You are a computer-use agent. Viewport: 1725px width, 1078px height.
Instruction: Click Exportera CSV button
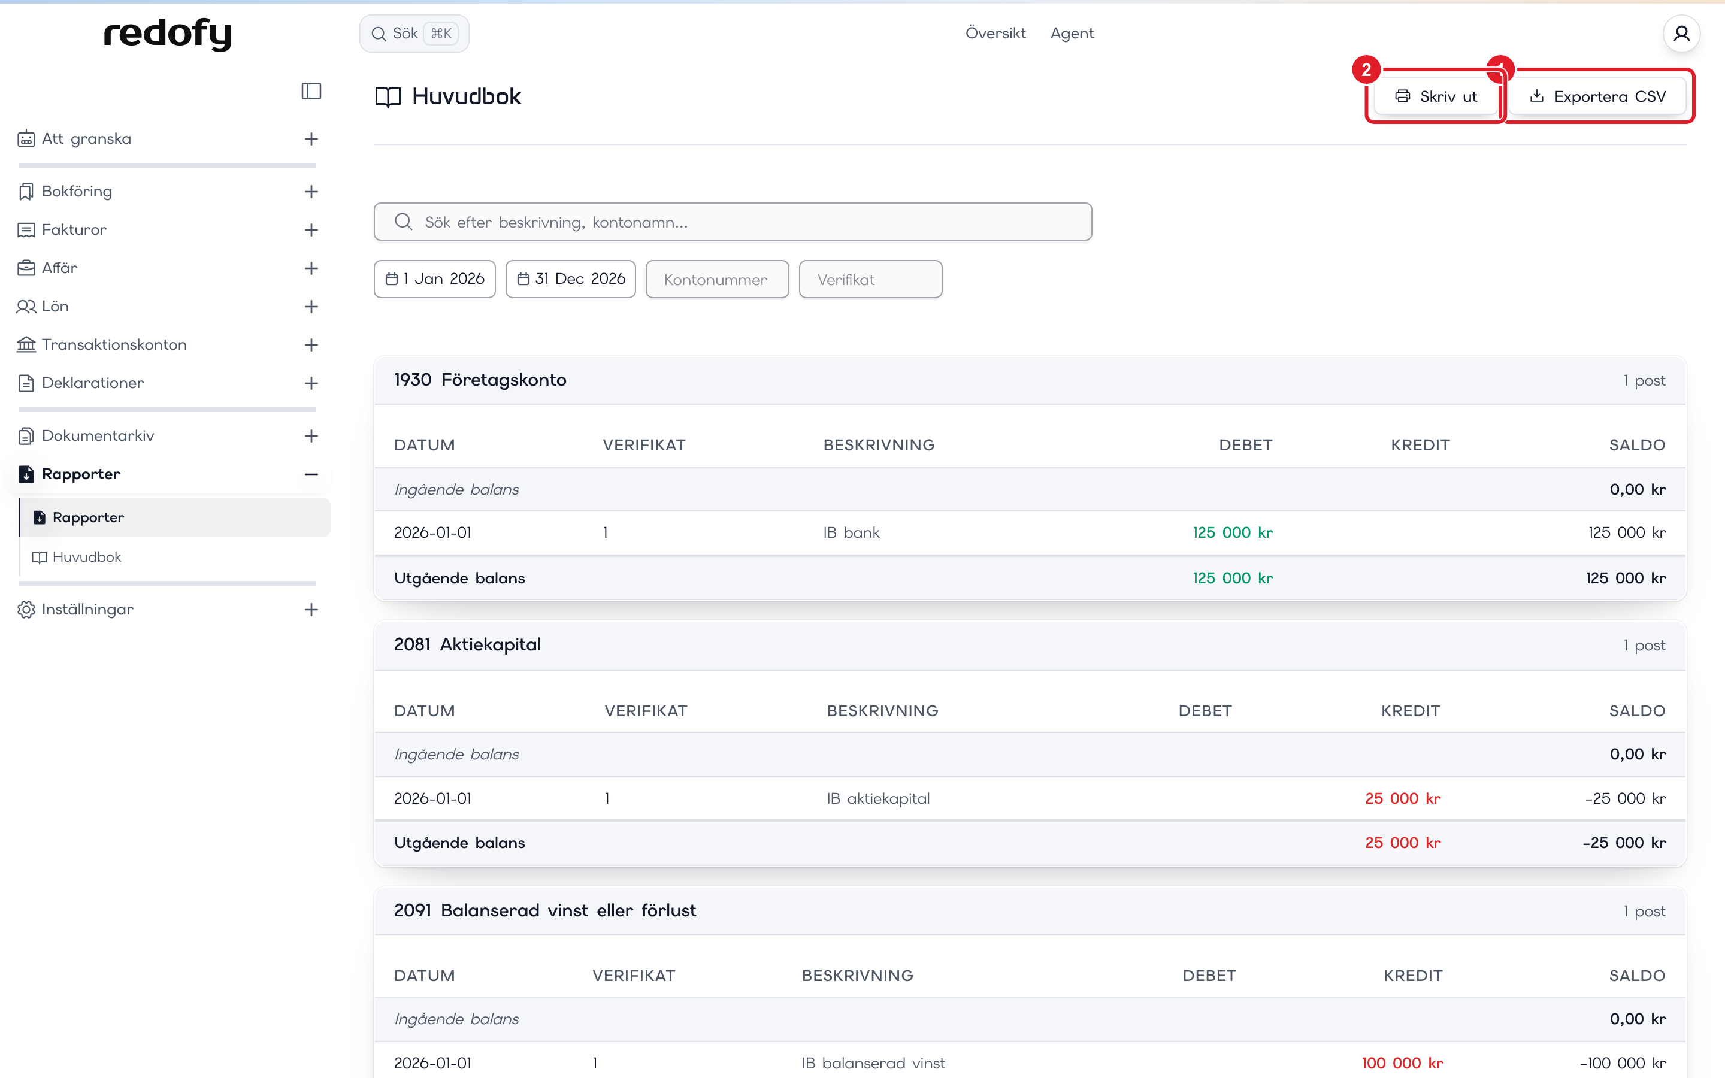point(1597,96)
